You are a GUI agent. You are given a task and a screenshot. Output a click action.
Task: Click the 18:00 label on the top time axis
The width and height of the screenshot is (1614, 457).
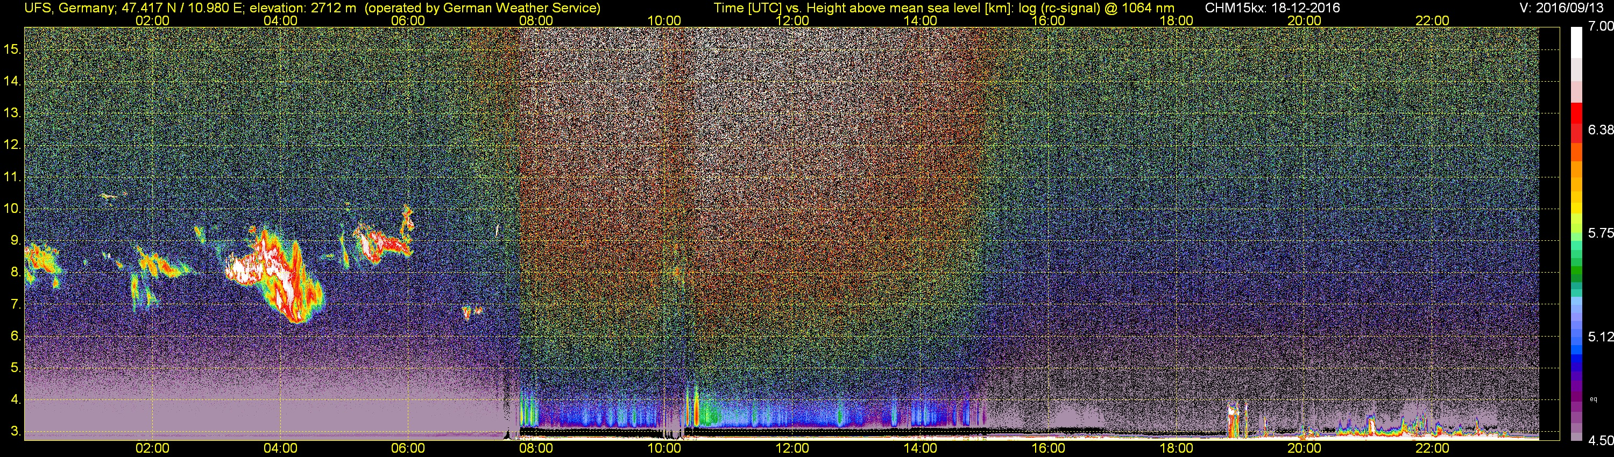pos(1176,20)
